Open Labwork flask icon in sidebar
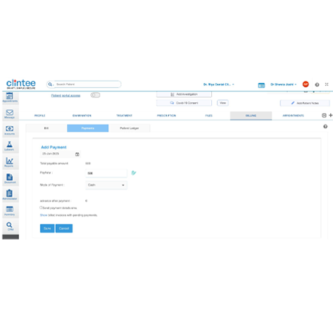The height and width of the screenshot is (317, 333). click(9, 146)
